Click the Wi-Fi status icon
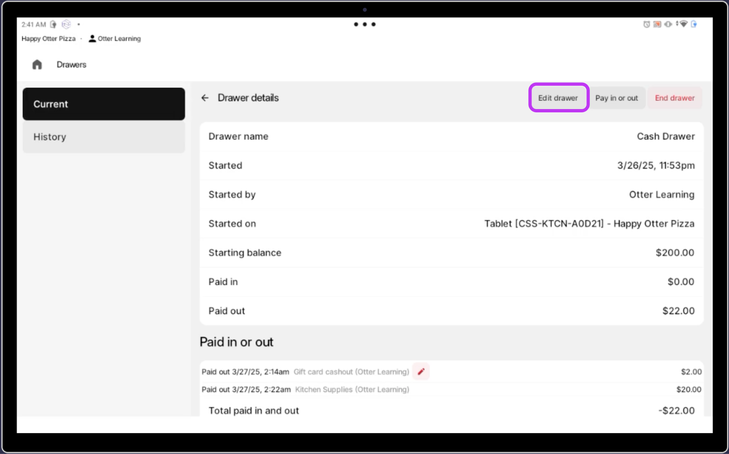The height and width of the screenshot is (454, 729). coord(683,24)
